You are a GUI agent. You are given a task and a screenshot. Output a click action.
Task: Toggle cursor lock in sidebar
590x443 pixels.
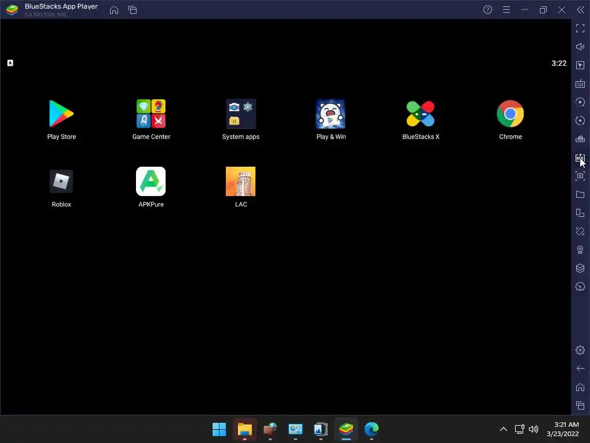tap(580, 65)
